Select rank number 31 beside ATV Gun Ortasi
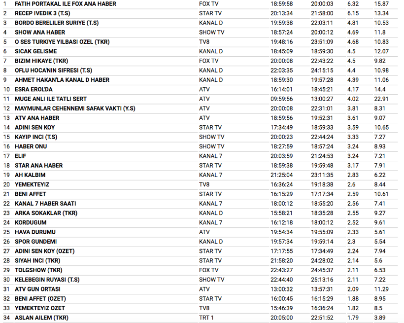 point(6,289)
